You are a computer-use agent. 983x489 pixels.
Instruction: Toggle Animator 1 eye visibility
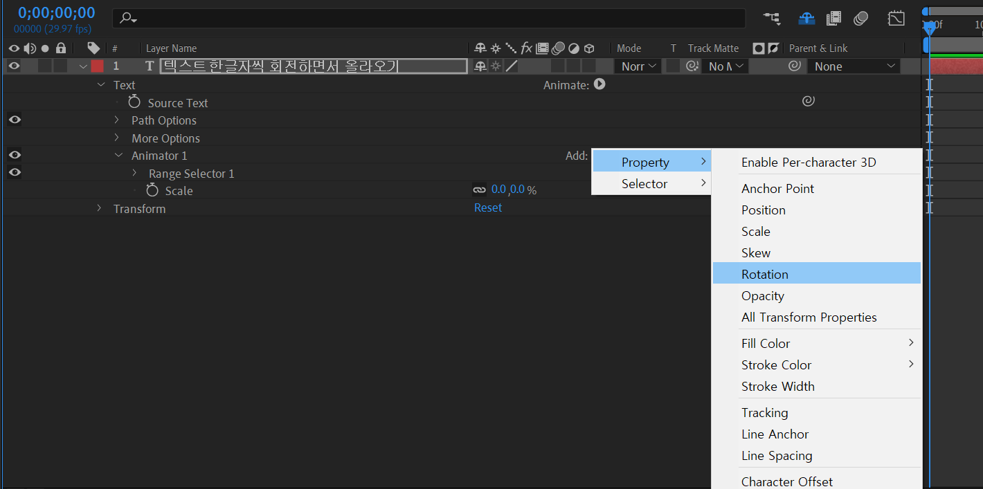pos(14,155)
